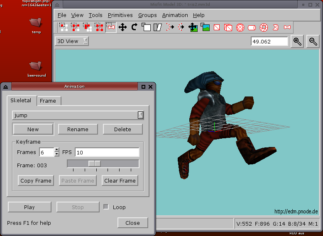Click the toolbar drag handle grip
323x236 pixels.
56,27
